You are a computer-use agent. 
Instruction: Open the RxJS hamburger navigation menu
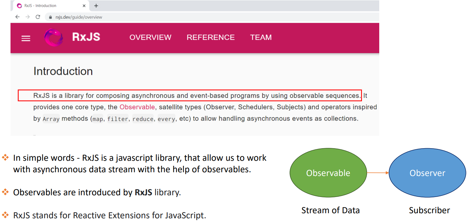pos(26,38)
